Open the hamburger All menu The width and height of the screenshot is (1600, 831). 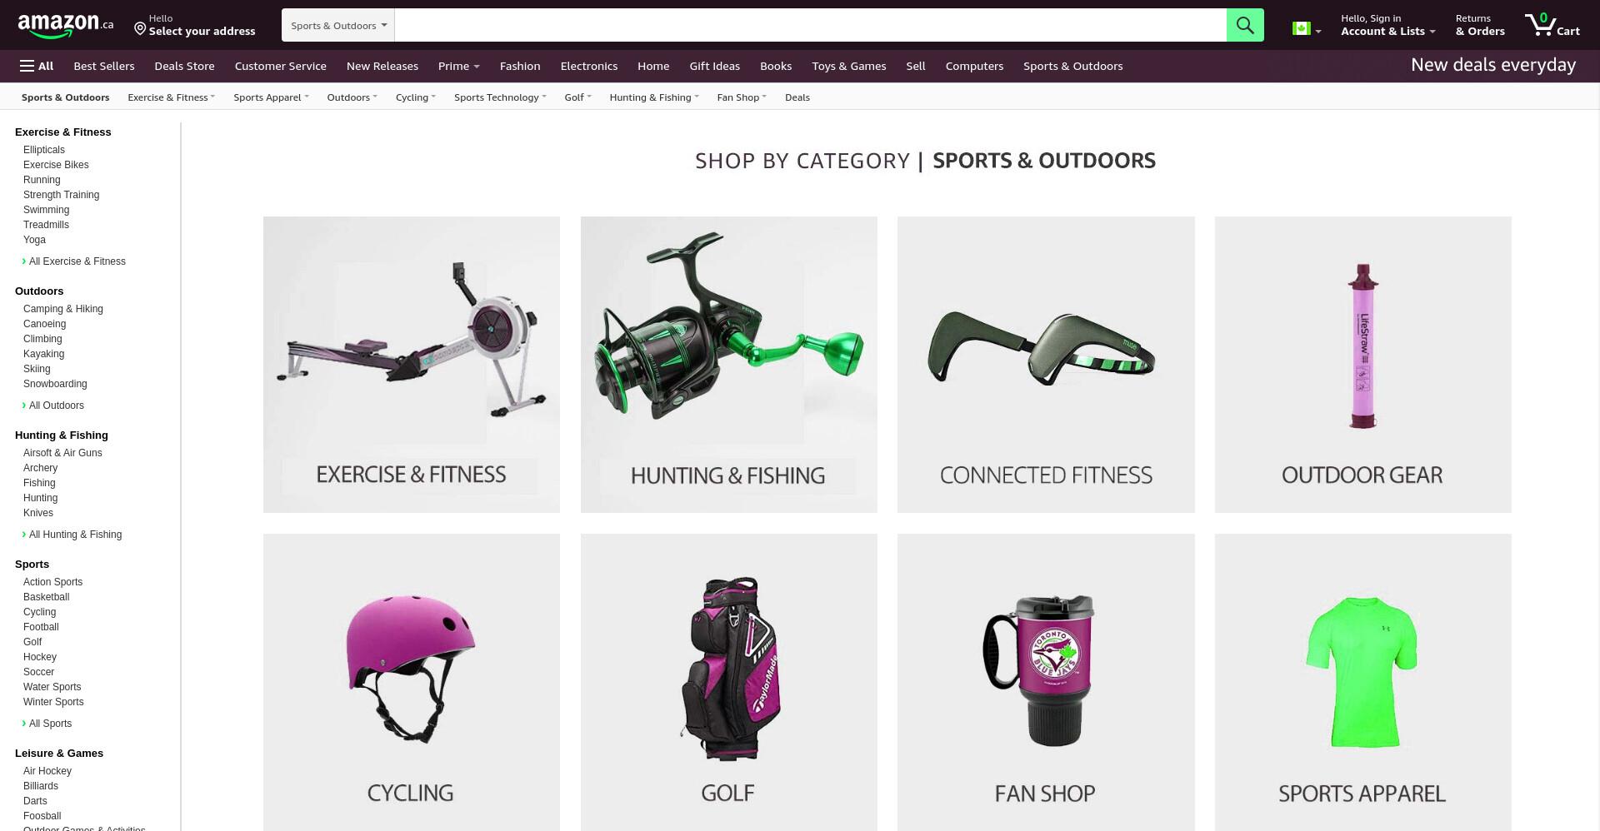(37, 66)
